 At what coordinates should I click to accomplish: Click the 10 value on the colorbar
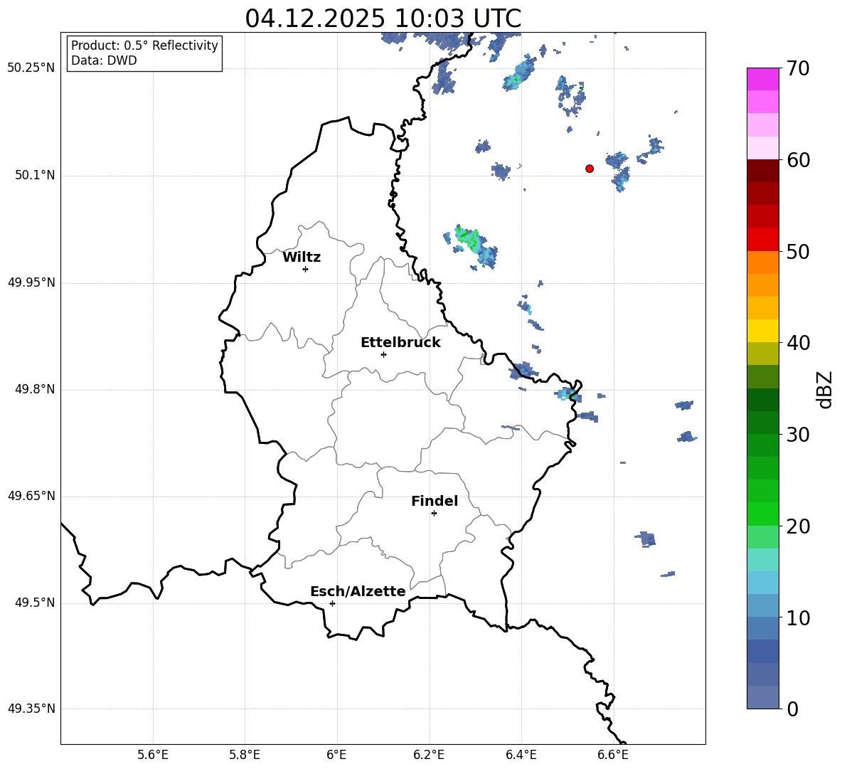point(798,617)
